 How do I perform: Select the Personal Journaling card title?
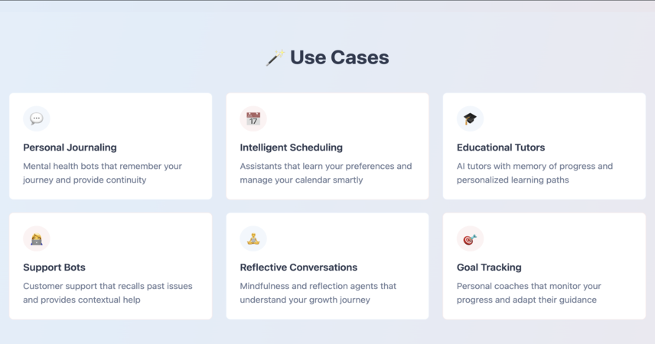[70, 148]
